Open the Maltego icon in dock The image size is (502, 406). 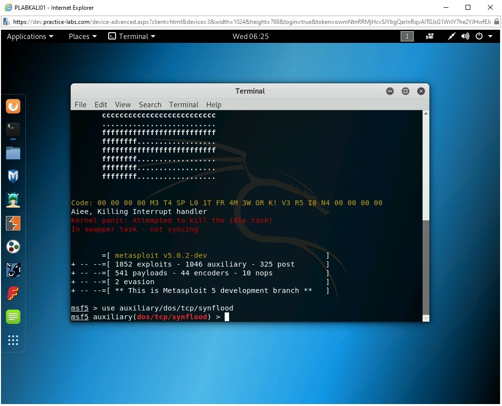click(x=13, y=247)
